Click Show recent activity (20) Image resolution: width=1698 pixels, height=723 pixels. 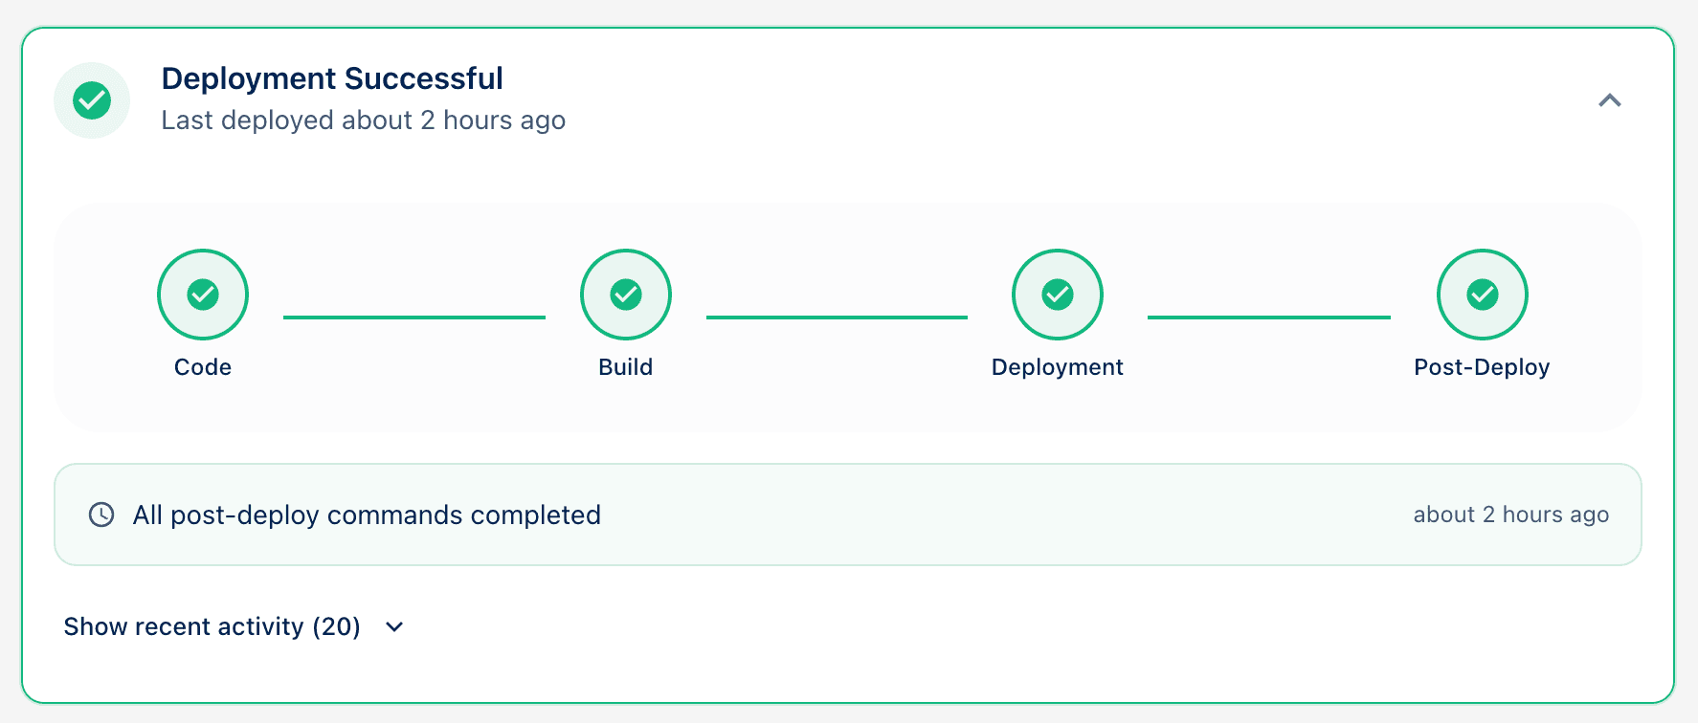click(211, 626)
